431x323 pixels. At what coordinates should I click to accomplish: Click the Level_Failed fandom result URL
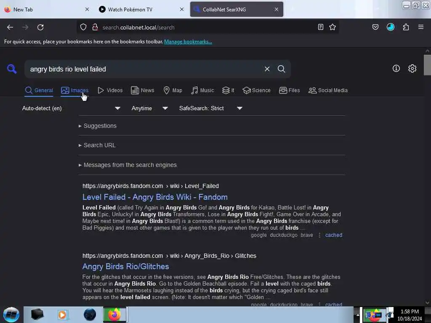pos(151,186)
